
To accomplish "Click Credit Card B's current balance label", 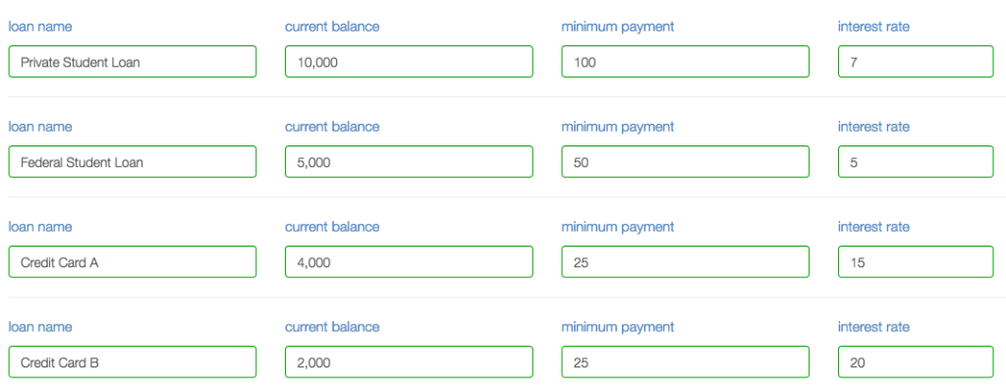I will pyautogui.click(x=332, y=326).
